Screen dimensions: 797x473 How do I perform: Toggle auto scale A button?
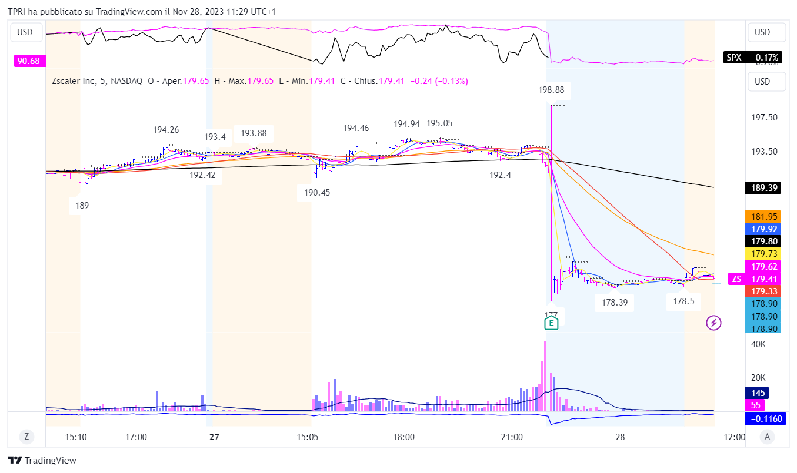coord(766,437)
